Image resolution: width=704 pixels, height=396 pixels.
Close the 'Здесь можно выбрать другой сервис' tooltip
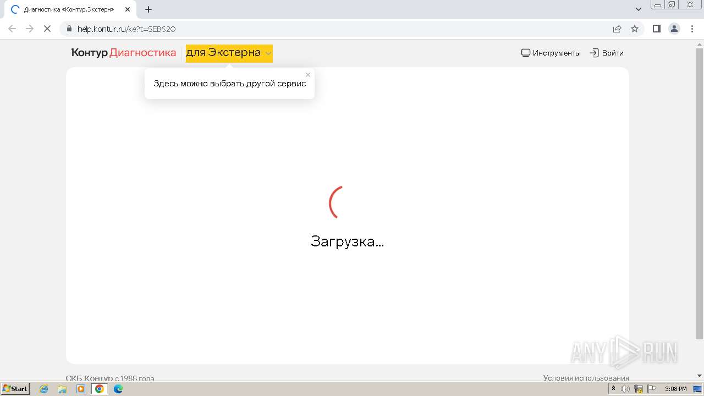click(x=308, y=75)
